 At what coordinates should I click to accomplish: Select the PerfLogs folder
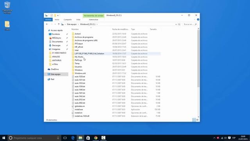[x=78, y=60]
